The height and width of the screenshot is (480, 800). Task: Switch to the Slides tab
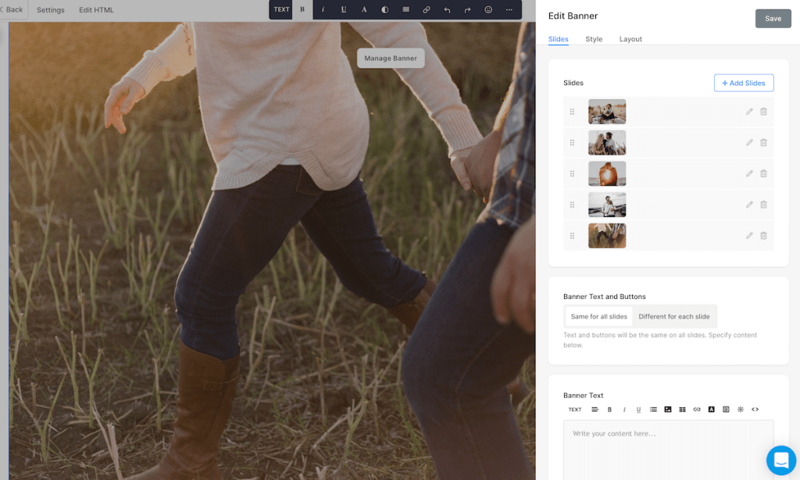click(558, 39)
